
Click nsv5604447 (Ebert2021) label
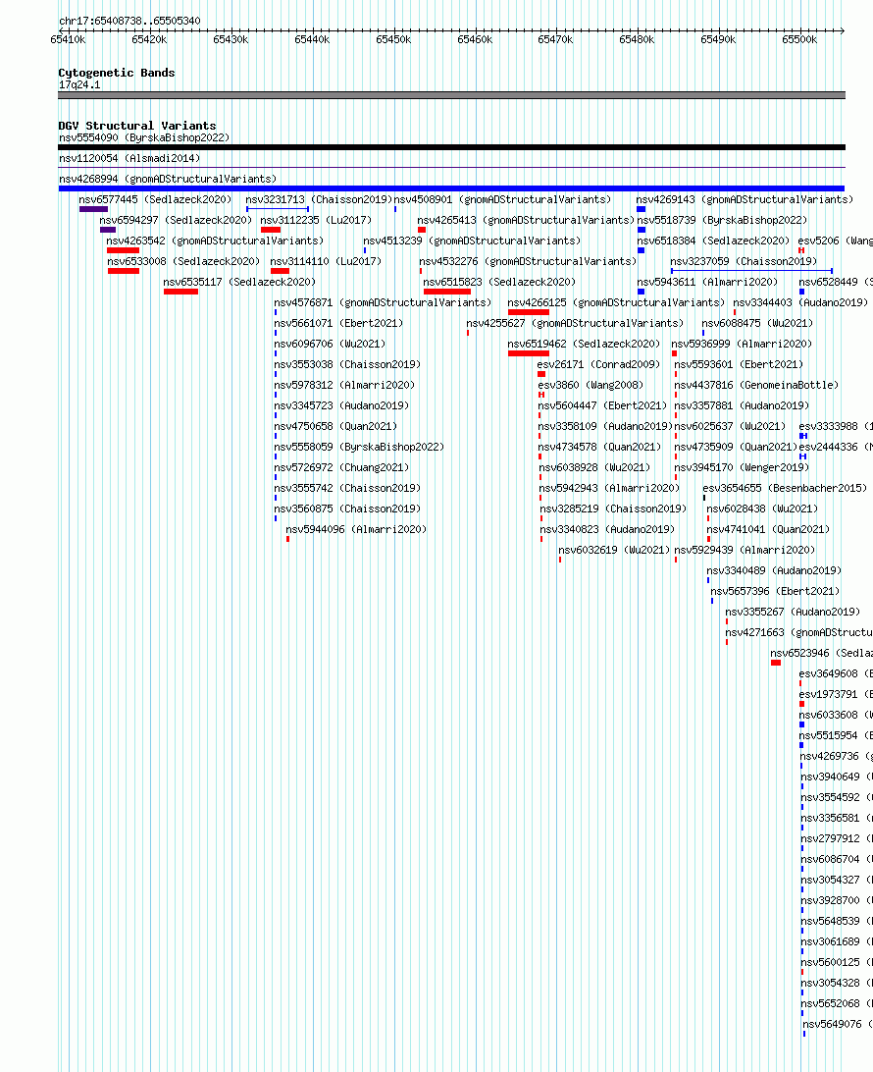point(602,405)
